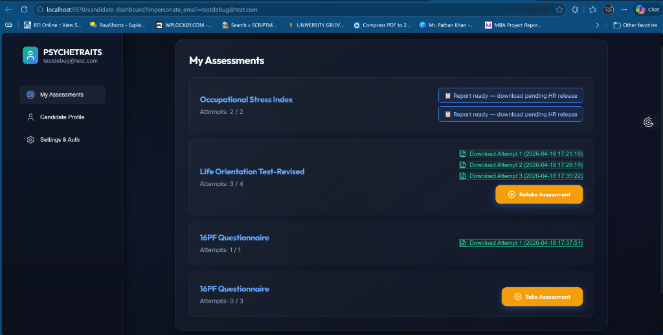Click the localhost URL in the address bar
Viewport: 663px width, 335px height.
click(x=152, y=9)
